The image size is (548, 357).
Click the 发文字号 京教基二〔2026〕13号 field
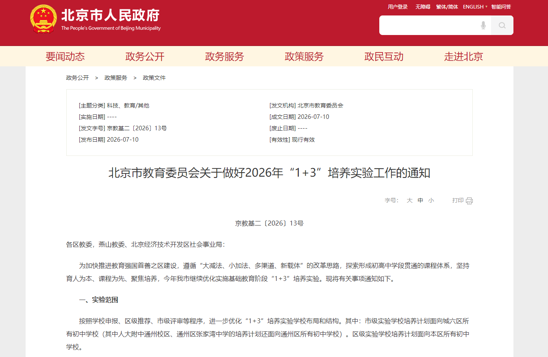pos(123,128)
